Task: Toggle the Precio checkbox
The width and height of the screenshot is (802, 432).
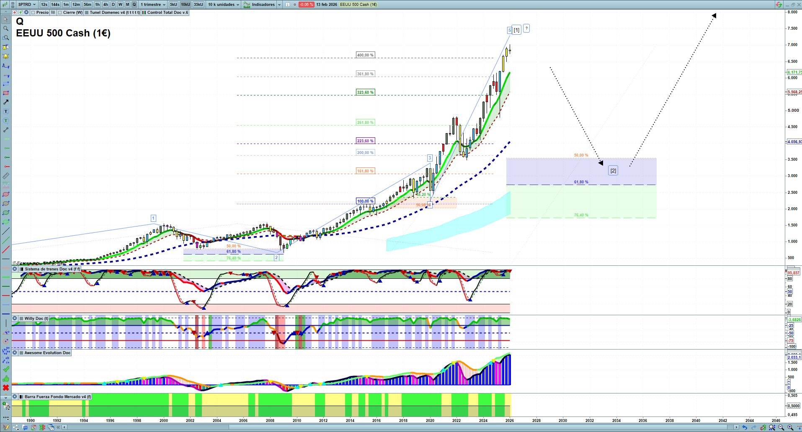Action: pos(33,13)
